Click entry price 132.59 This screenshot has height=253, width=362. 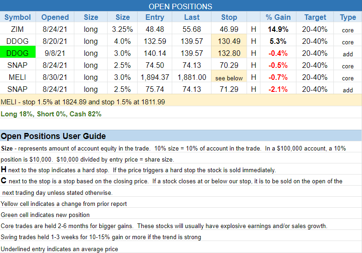(155, 41)
